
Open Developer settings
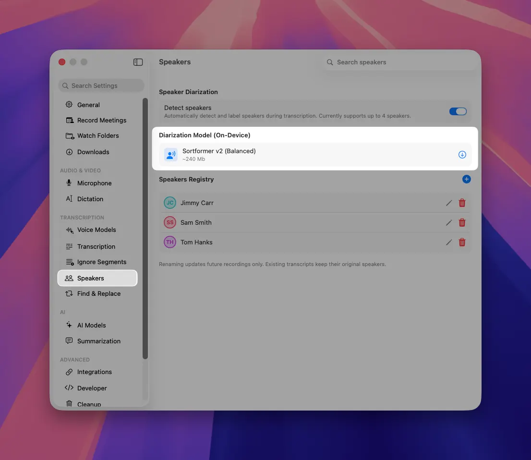(x=97, y=388)
